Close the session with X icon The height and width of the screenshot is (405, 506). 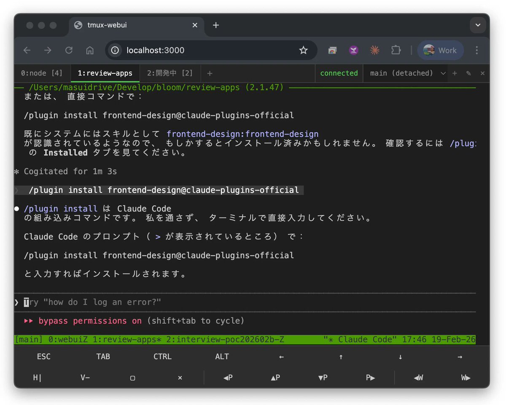tap(483, 73)
